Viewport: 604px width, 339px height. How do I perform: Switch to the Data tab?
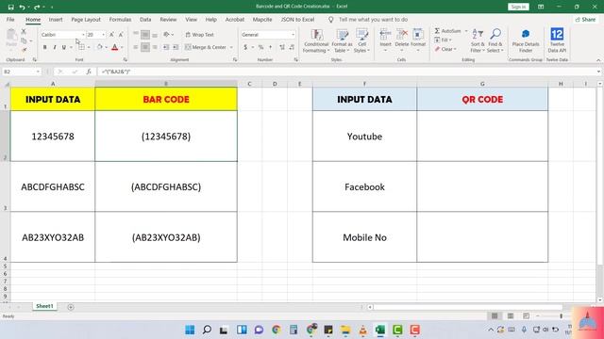click(x=145, y=19)
